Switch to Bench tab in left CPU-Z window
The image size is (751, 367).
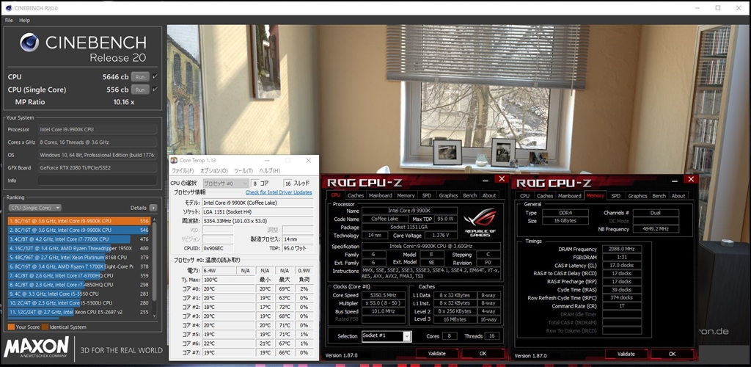[470, 195]
